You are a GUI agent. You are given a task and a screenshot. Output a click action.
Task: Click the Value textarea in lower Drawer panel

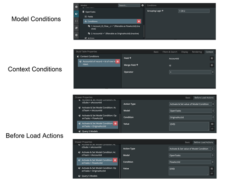click(x=188, y=171)
